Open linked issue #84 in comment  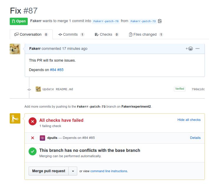(x=53, y=70)
